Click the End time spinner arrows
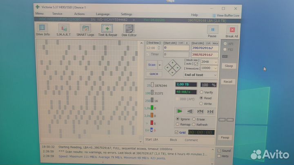294x165 pixels. (159, 48)
